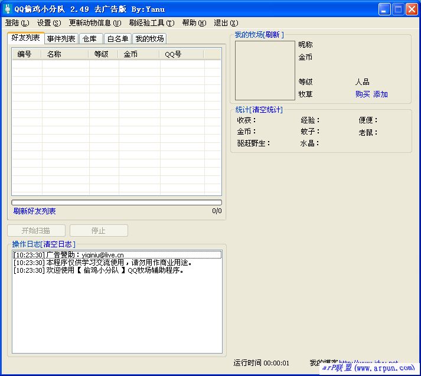
Task: Minimize the QQ偷鸡小分队 window
Action: pos(384,9)
